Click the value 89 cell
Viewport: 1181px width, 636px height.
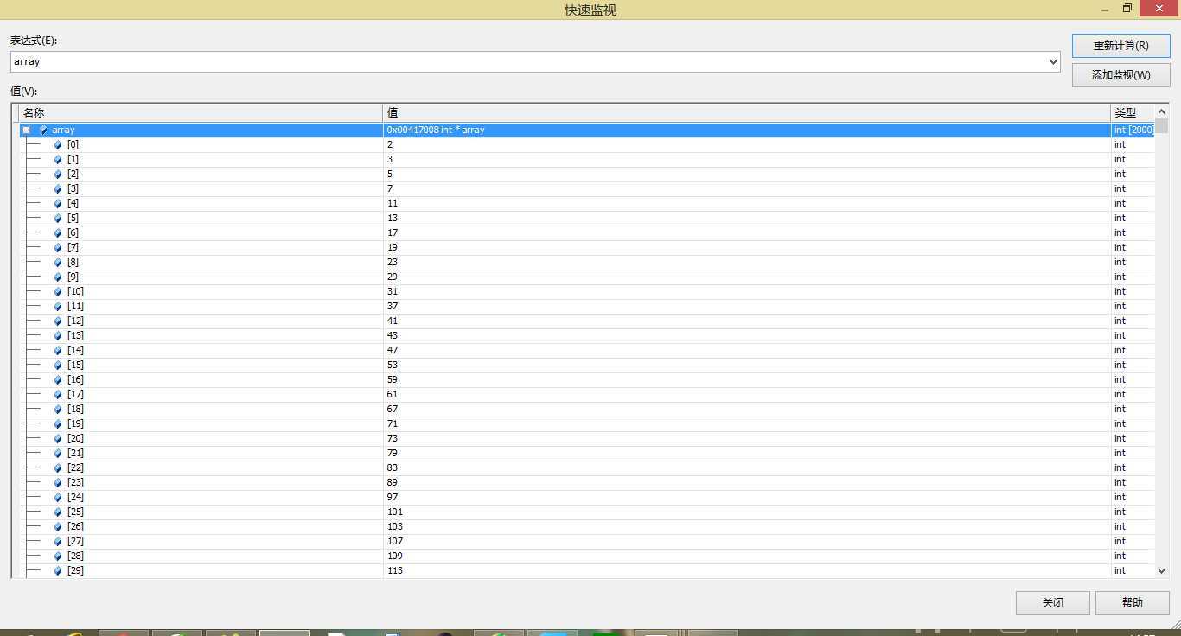click(747, 482)
